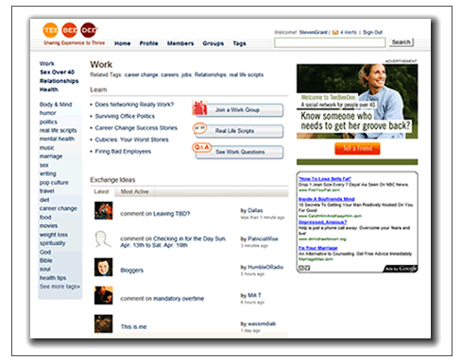Open wassimdiab's avatar thumbnail

coord(103,323)
